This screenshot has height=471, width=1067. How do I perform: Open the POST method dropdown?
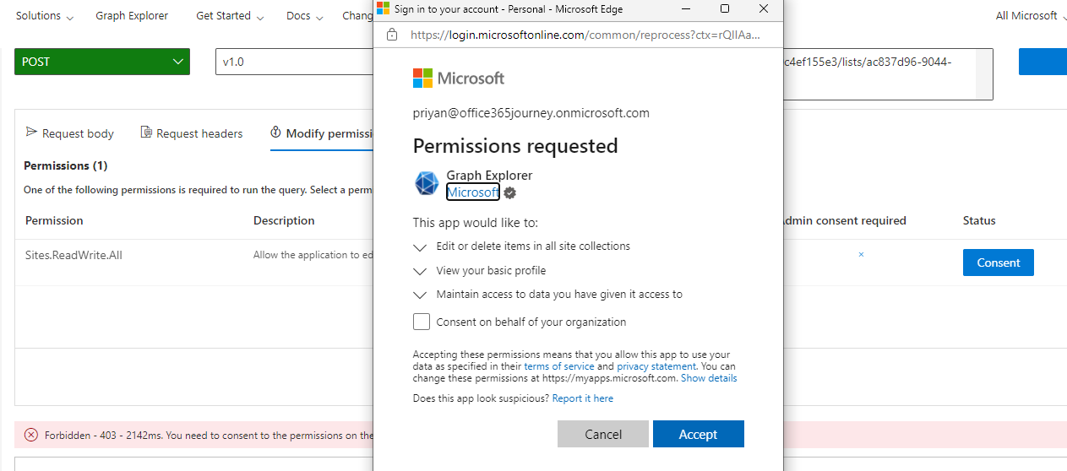(x=102, y=62)
